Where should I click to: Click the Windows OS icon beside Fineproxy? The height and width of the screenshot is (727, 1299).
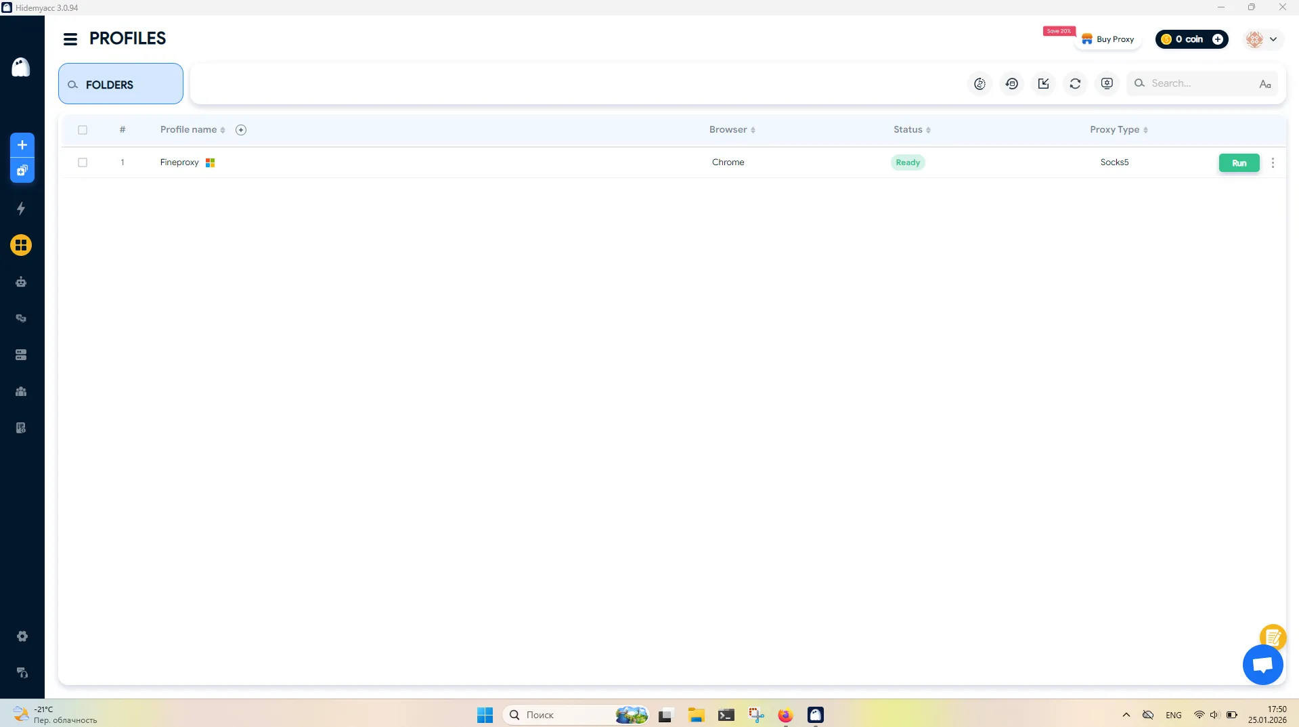pyautogui.click(x=210, y=162)
